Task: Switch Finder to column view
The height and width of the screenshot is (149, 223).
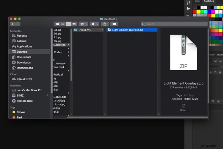Action: 68,24
